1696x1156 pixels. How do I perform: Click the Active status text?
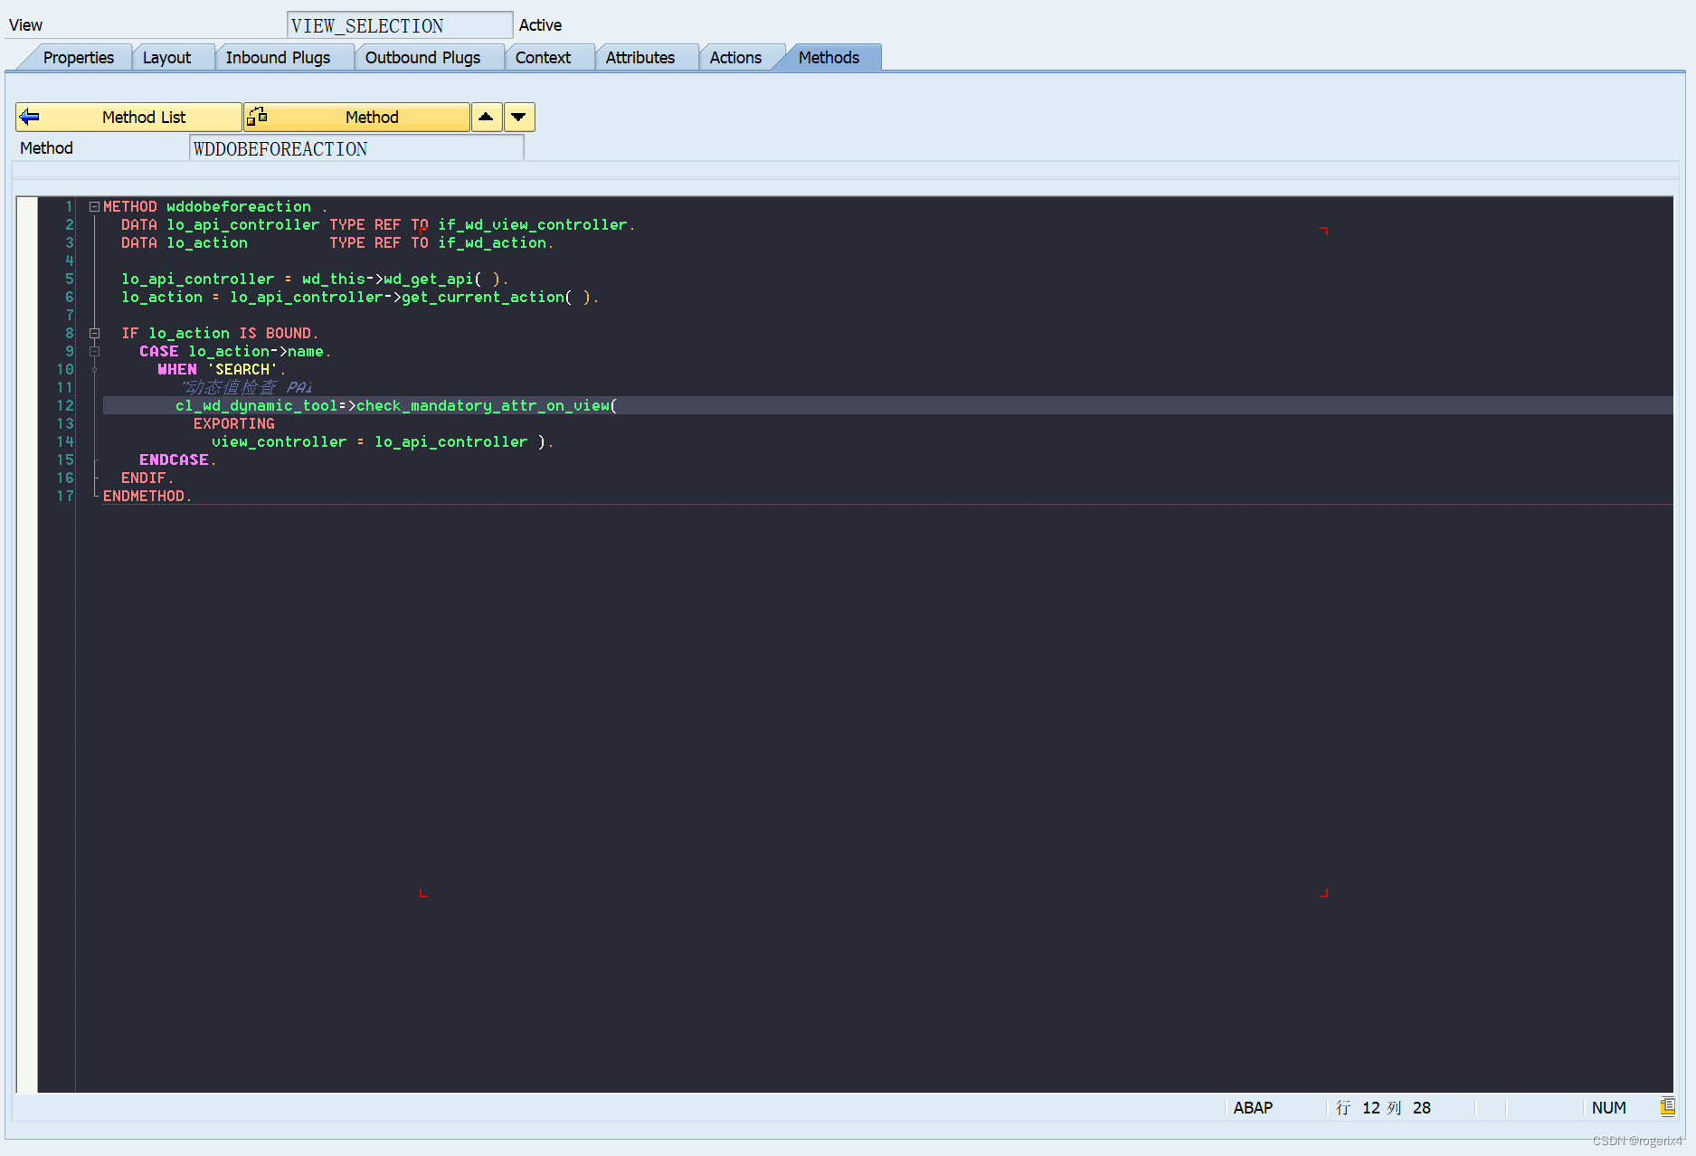click(540, 25)
